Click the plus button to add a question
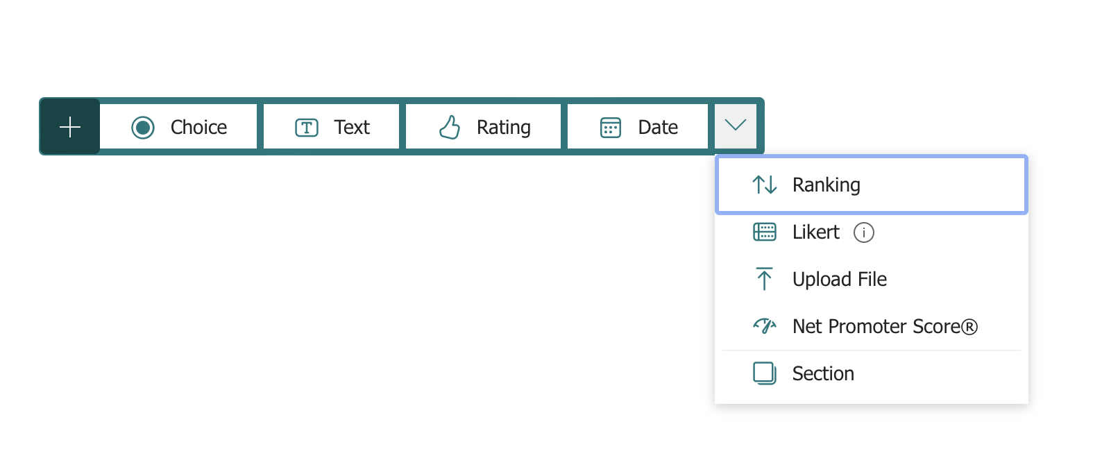 tap(69, 126)
